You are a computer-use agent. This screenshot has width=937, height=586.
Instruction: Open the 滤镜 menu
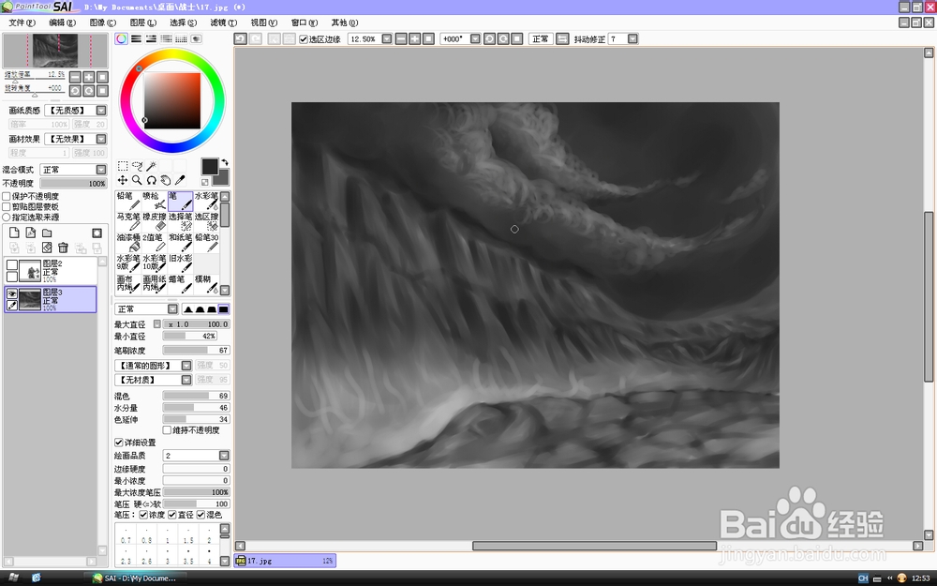224,23
